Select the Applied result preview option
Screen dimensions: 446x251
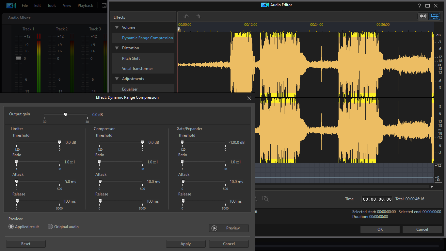pyautogui.click(x=11, y=227)
